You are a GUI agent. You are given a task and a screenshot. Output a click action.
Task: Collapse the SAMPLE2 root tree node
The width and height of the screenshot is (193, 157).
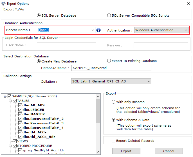click(5, 96)
